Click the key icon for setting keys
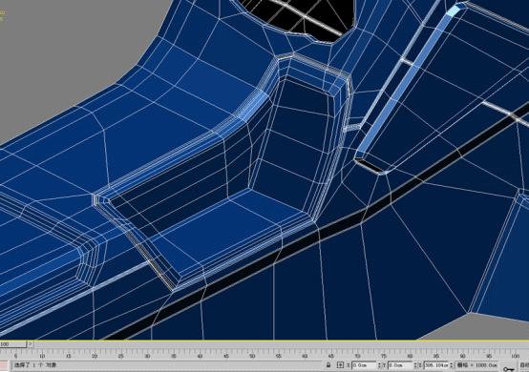 pos(509,369)
